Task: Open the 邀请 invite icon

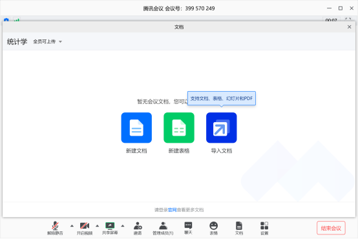Action: pyautogui.click(x=138, y=228)
